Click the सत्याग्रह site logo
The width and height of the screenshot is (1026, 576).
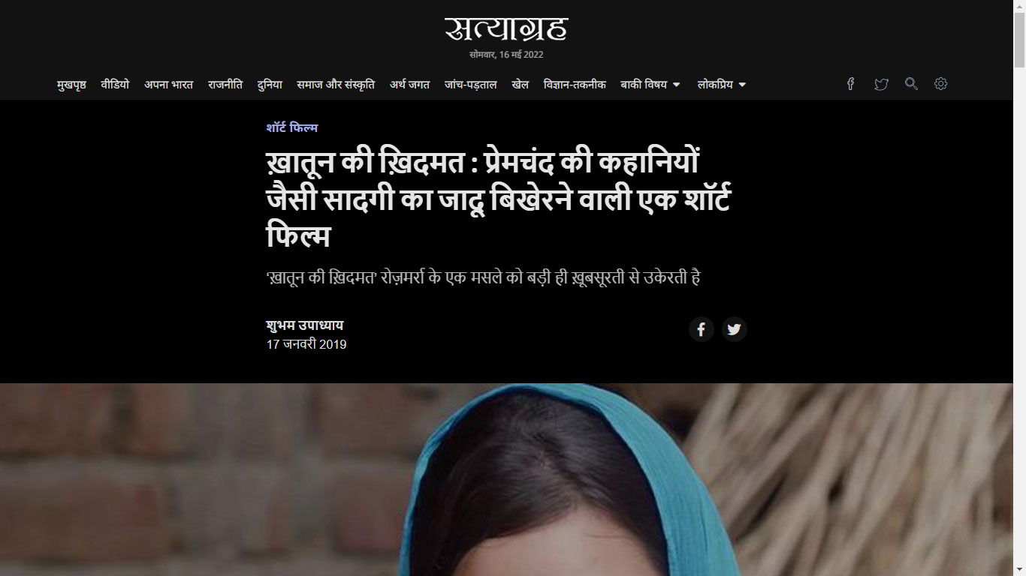coord(506,29)
